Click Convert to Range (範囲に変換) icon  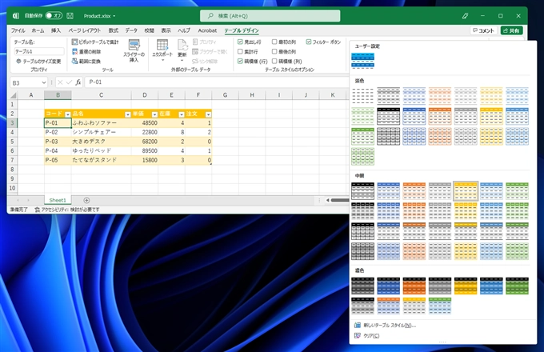coord(74,62)
